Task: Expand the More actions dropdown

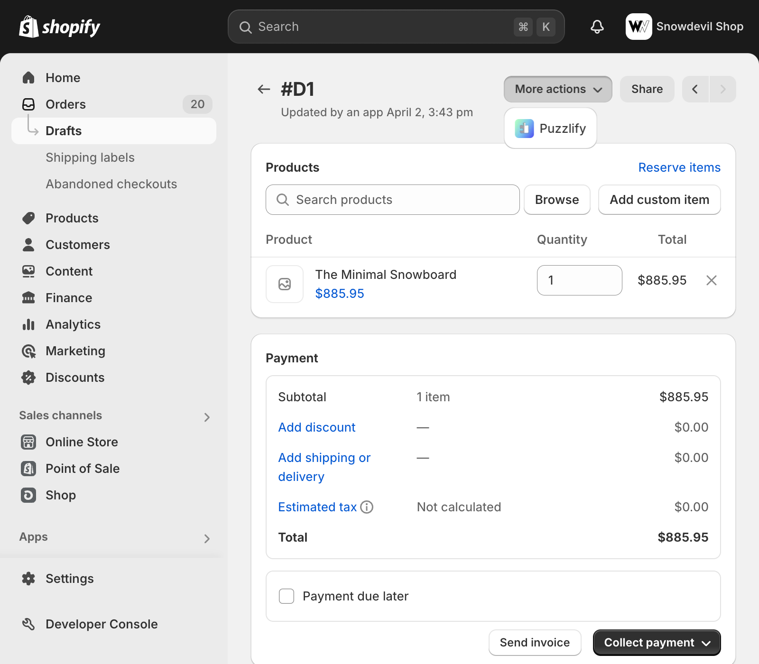Action: 558,89
